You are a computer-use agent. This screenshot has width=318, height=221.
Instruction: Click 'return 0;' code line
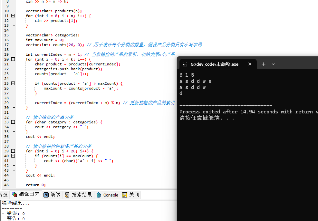(x=36, y=185)
